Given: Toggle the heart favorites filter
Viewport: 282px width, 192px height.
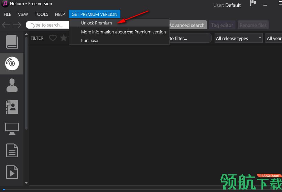Looking at the screenshot, I should 53,38.
